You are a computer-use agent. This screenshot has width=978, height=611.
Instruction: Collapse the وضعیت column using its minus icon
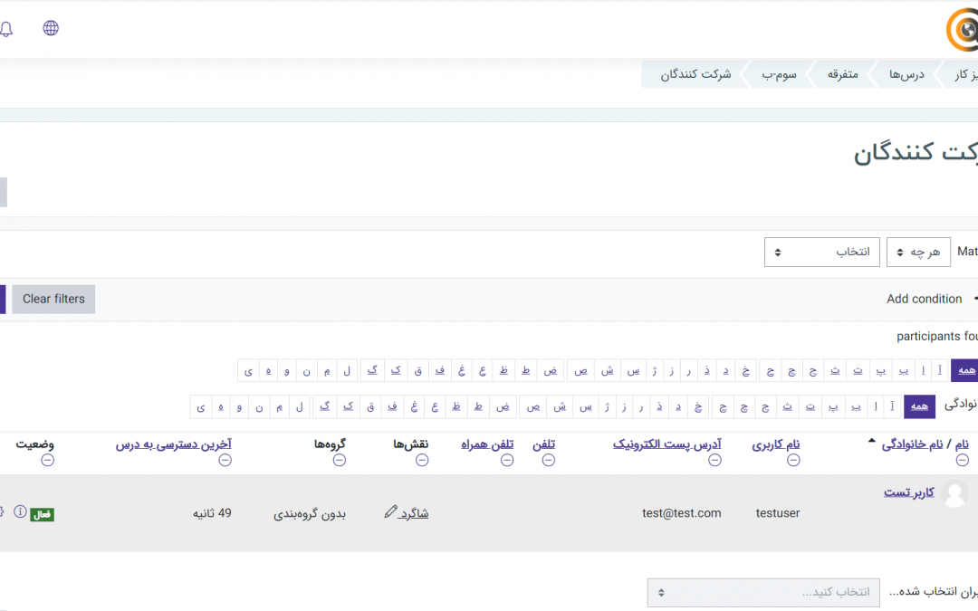(47, 460)
